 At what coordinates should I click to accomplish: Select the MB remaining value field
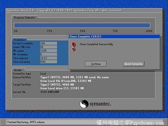48,54
